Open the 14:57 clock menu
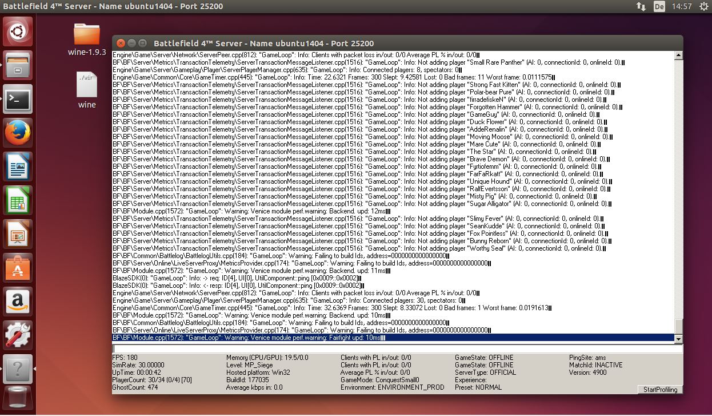Screen dimensions: 712x416 tap(682, 7)
